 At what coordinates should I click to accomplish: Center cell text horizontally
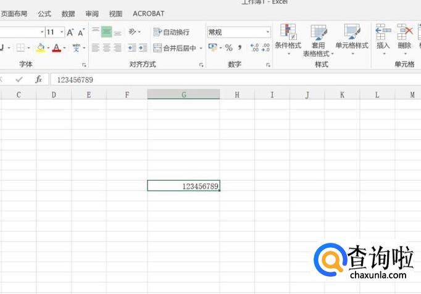(x=106, y=48)
